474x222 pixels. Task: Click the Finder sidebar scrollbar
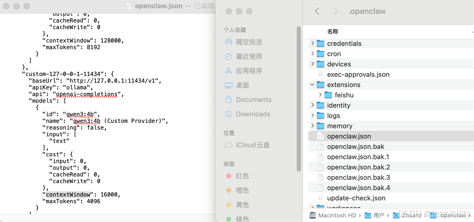(x=299, y=99)
